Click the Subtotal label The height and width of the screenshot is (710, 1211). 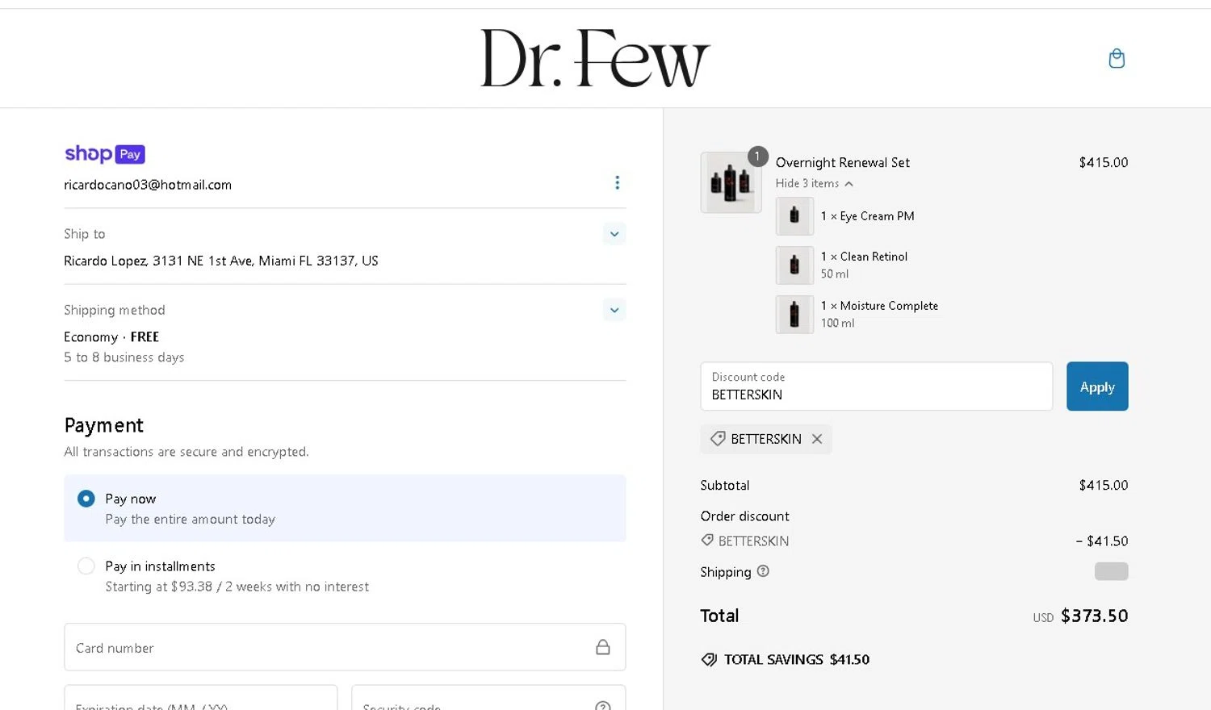point(725,486)
